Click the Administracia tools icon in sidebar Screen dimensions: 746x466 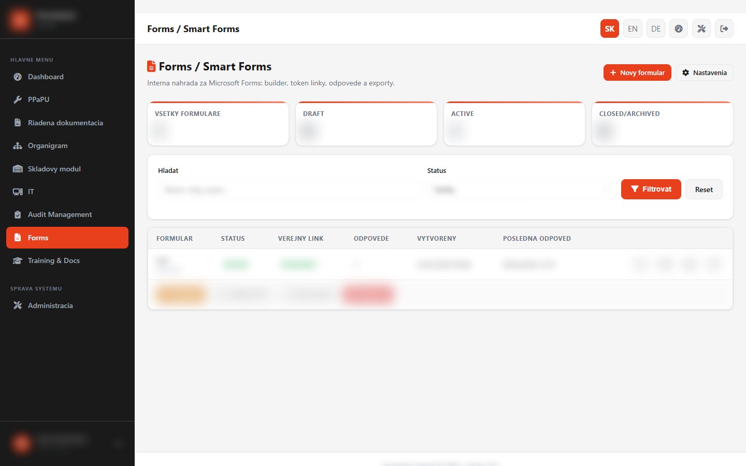coord(18,305)
